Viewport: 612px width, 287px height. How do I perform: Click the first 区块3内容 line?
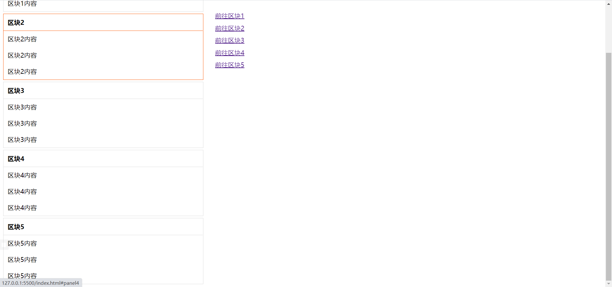coord(22,107)
